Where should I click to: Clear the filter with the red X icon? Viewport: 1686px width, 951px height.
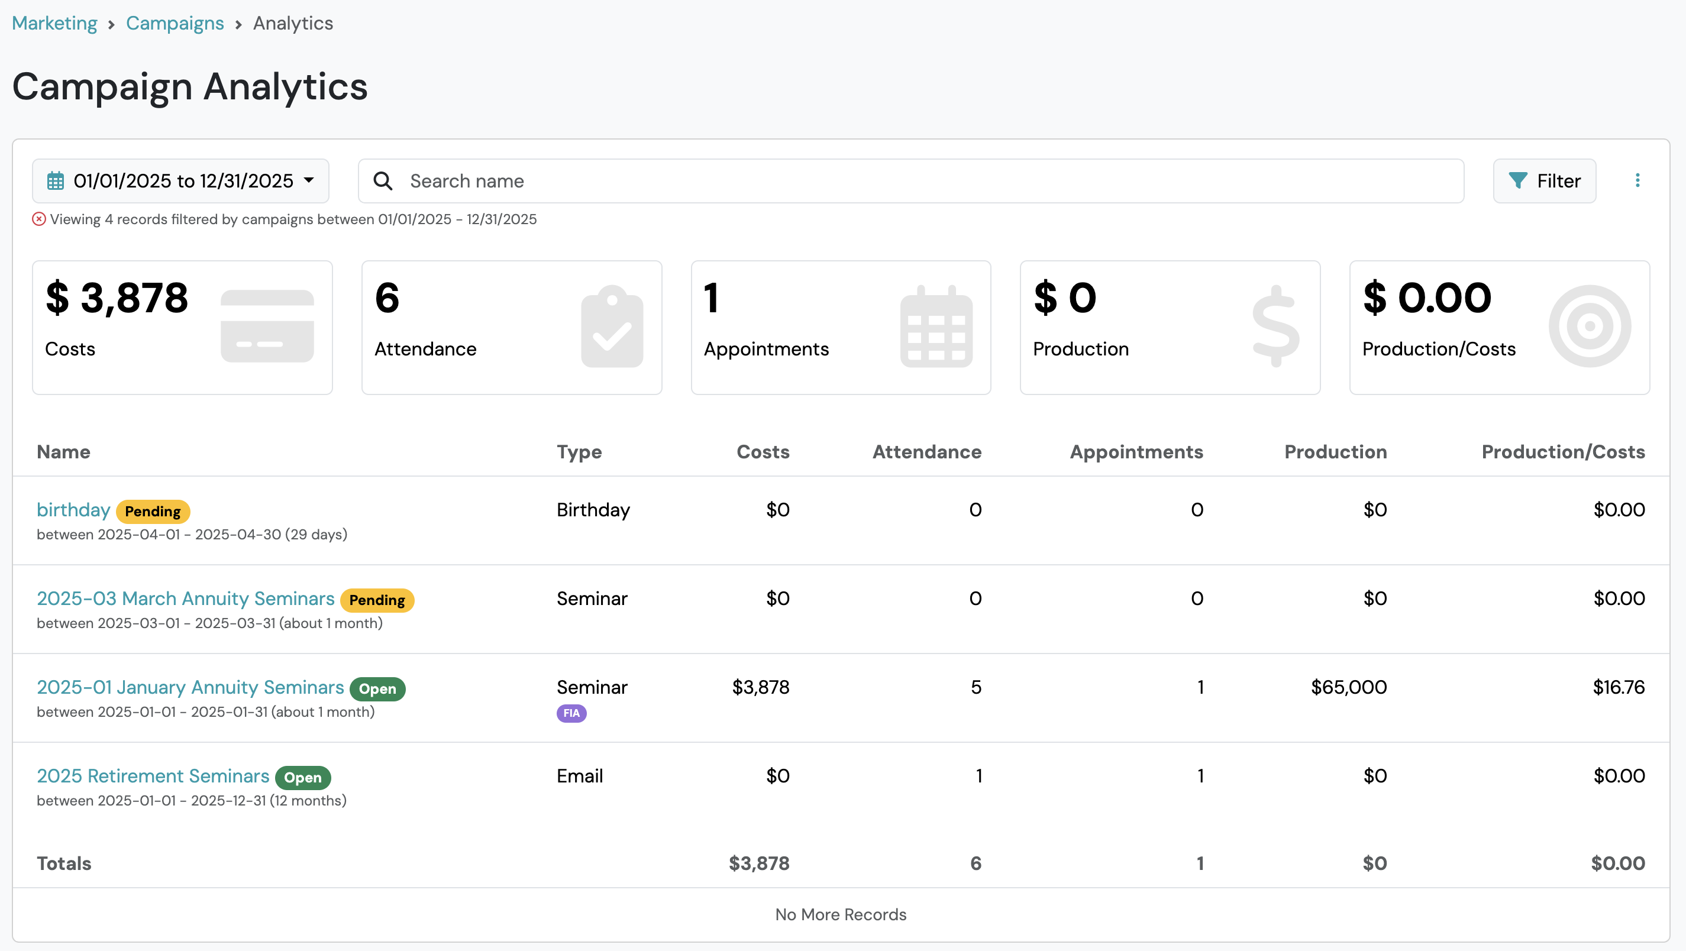tap(39, 219)
